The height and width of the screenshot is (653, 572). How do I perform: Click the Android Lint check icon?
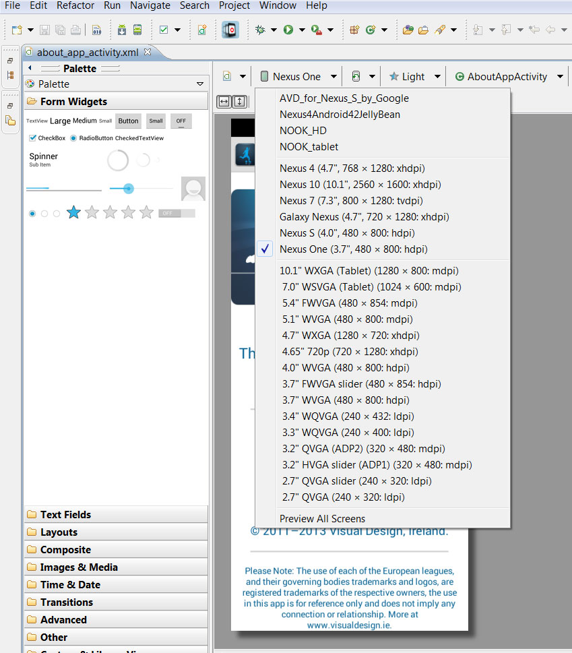pos(164,30)
